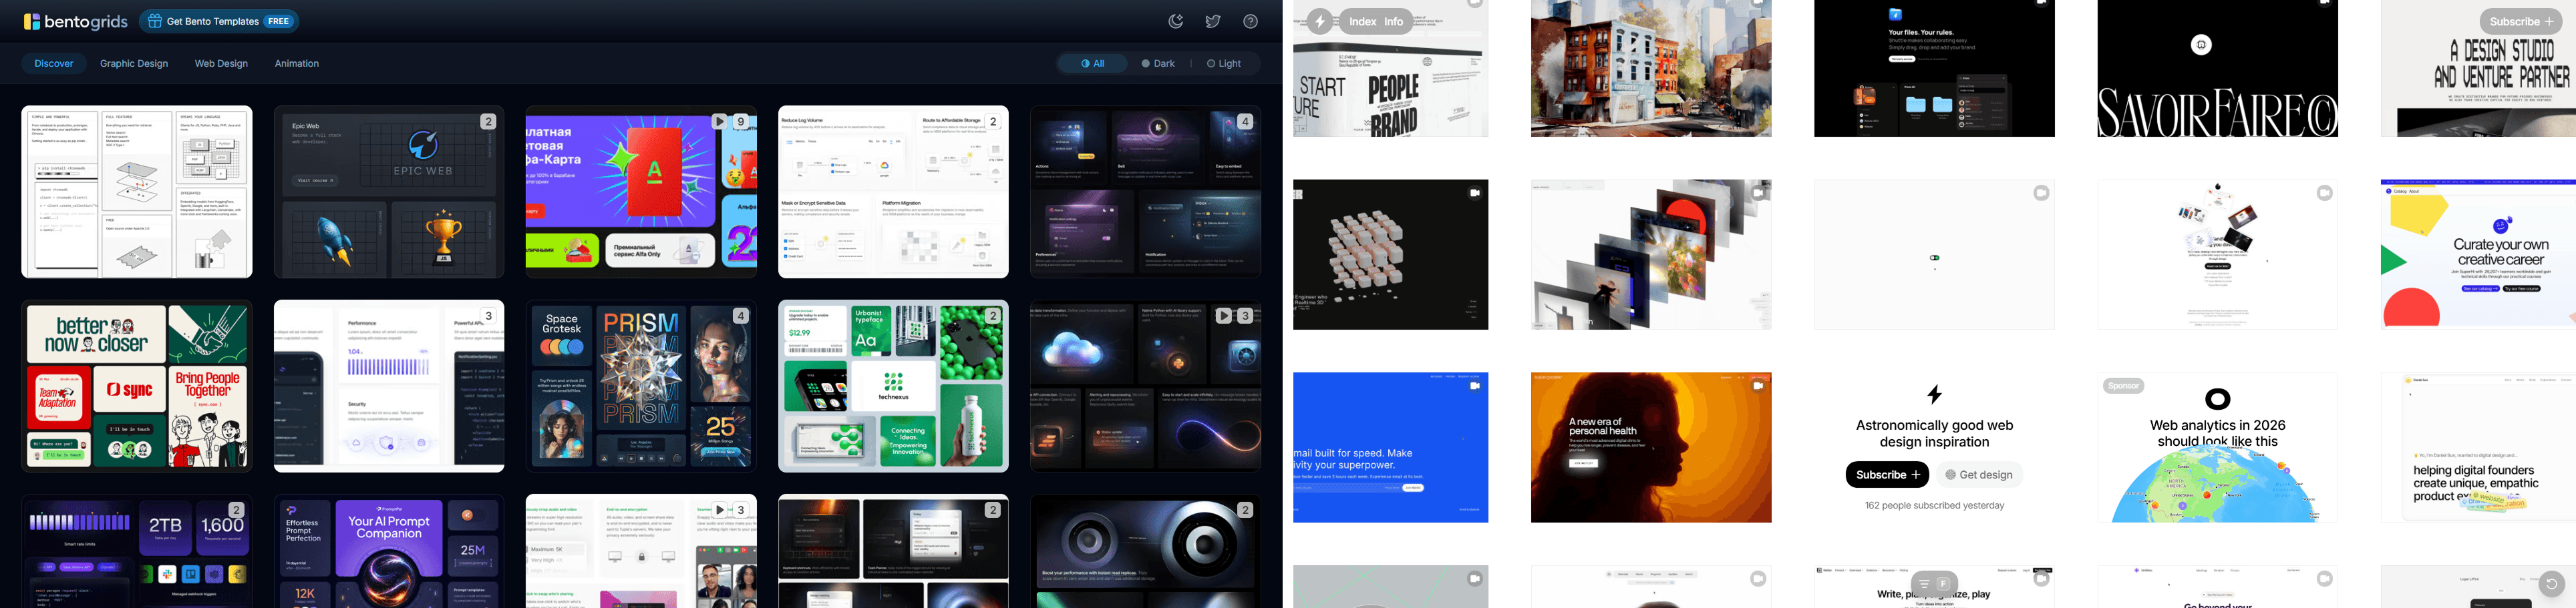Click the black Subscribe button
This screenshot has height=608, width=2576.
point(1887,475)
